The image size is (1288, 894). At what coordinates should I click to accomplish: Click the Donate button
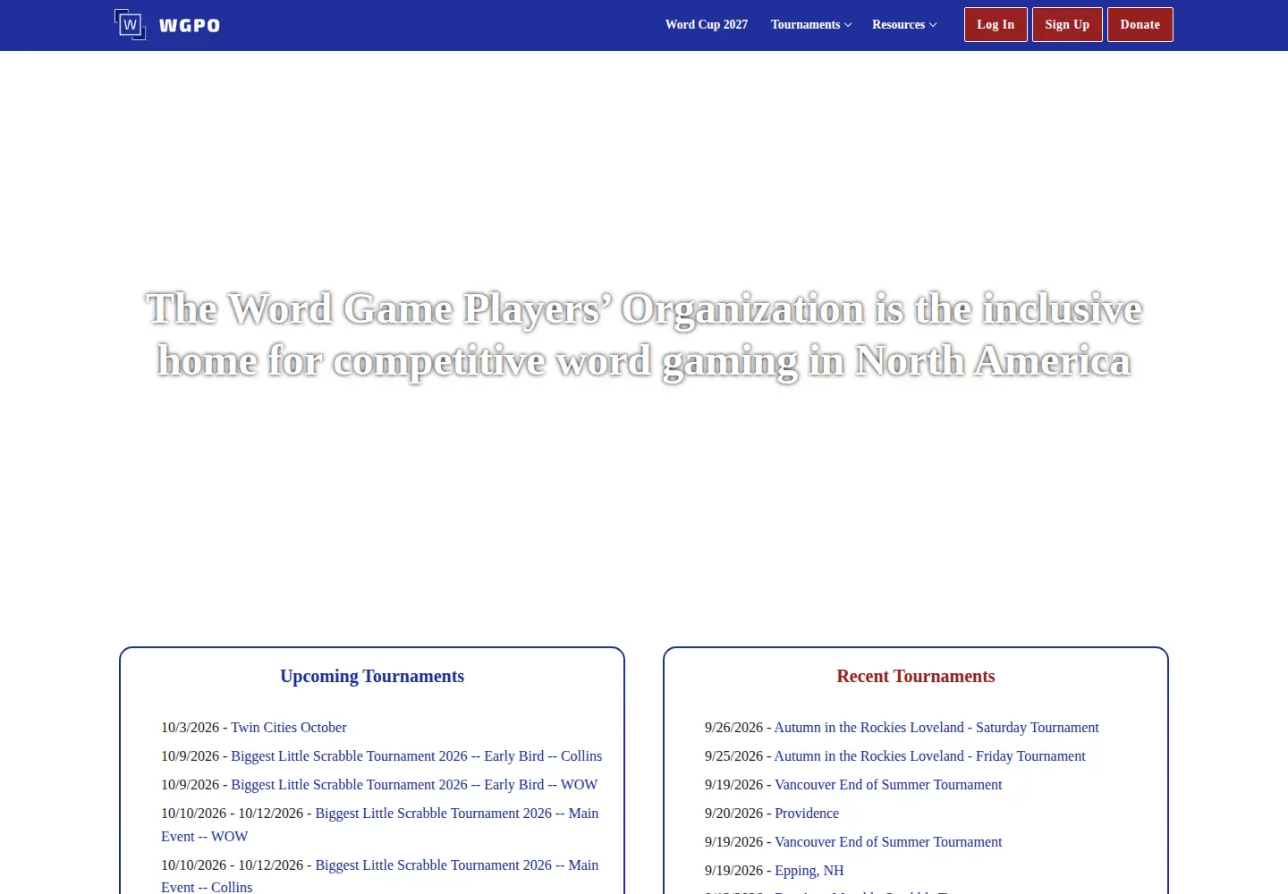1140,25
